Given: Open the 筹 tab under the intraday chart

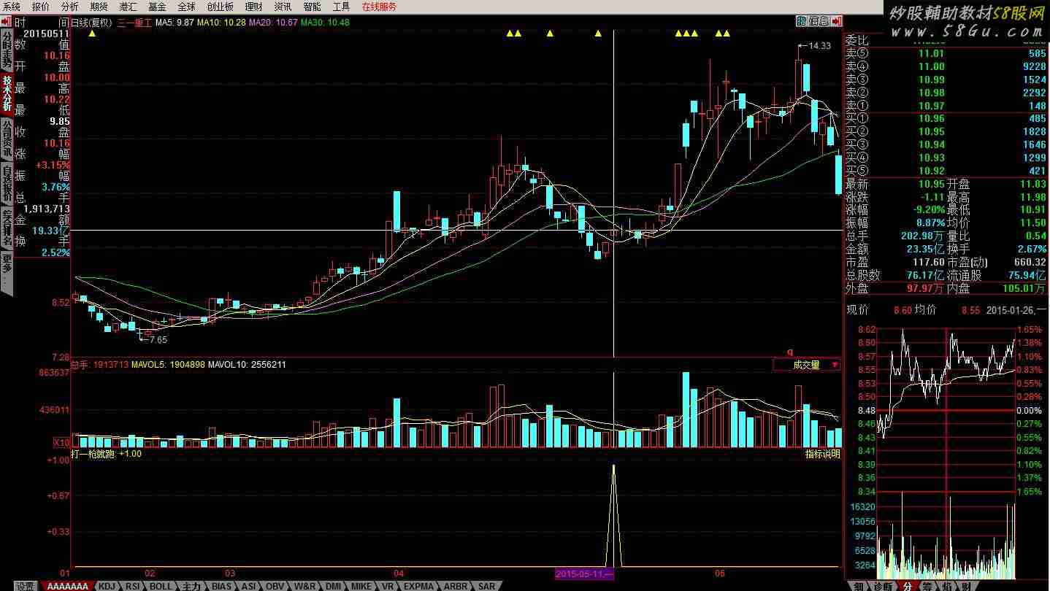Looking at the screenshot, I should (927, 586).
